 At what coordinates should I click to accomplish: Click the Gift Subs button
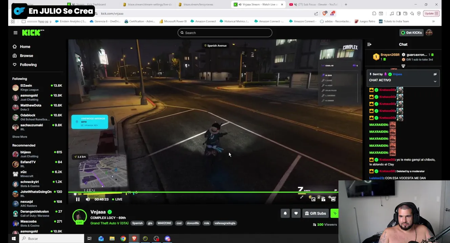tap(315, 213)
